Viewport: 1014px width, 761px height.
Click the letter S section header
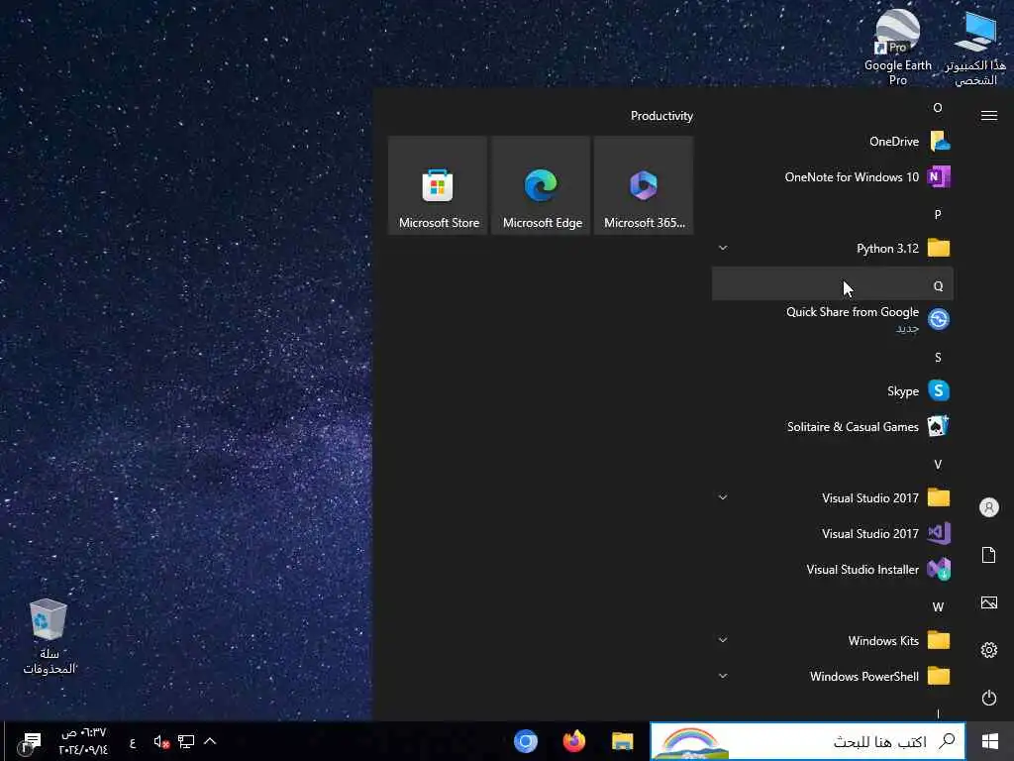coord(938,357)
